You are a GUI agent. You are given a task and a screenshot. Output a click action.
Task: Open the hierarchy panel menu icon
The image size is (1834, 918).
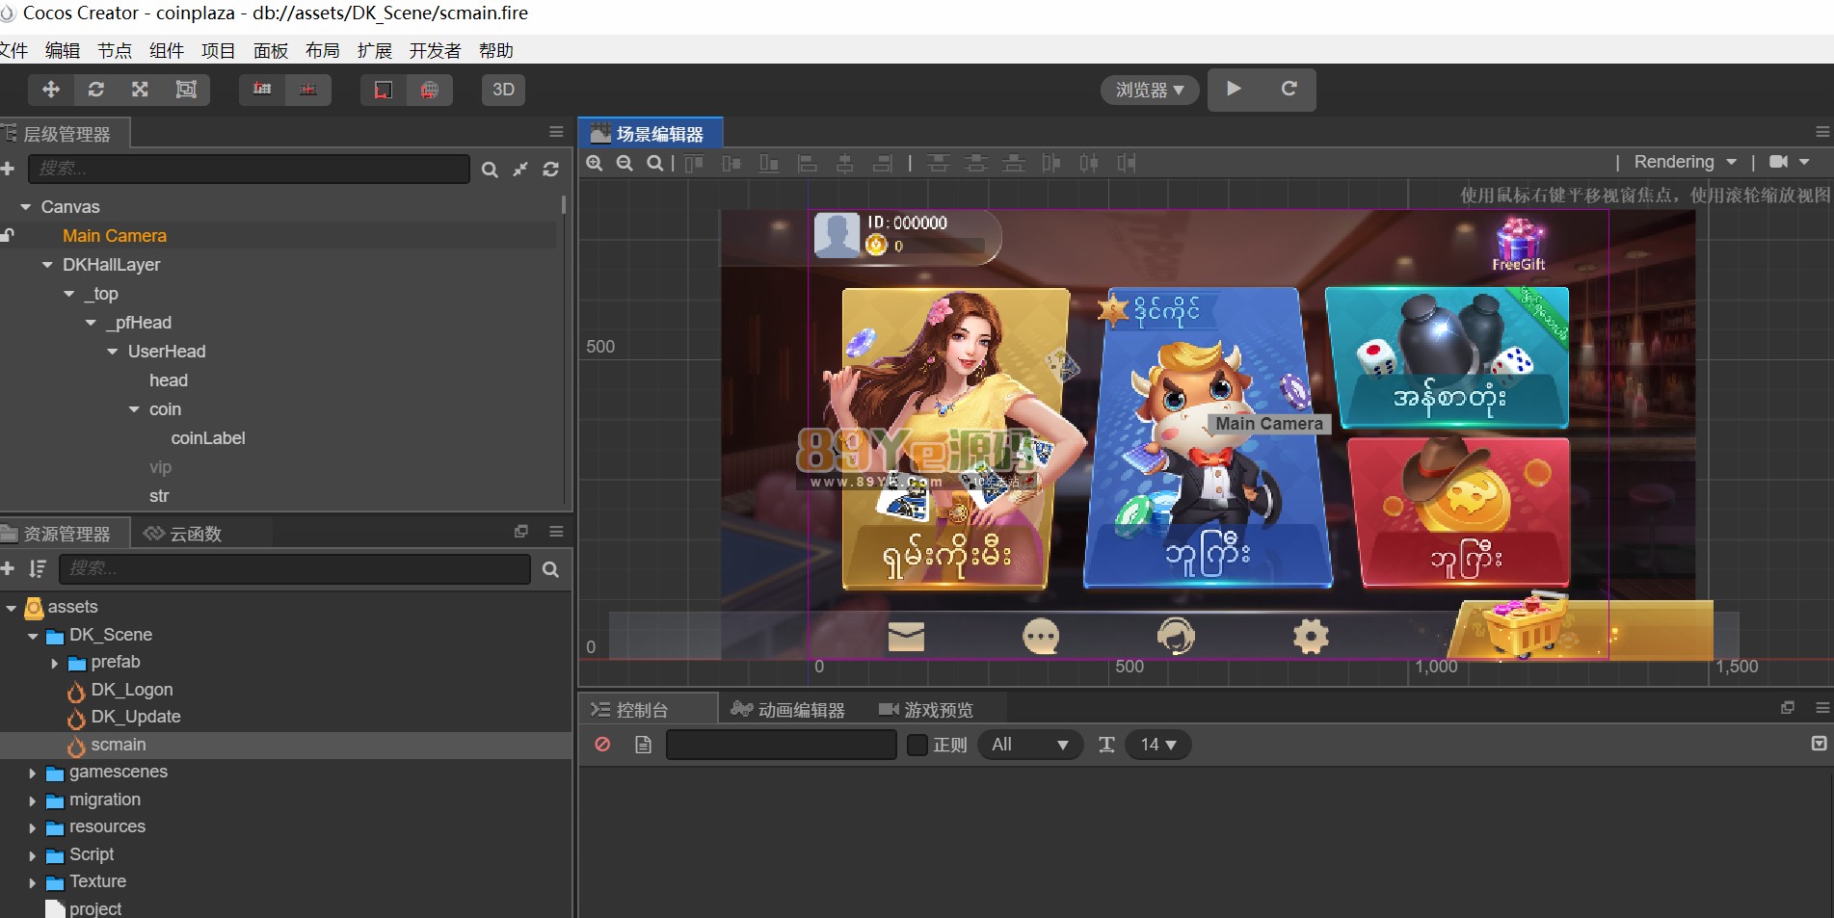coord(556,132)
